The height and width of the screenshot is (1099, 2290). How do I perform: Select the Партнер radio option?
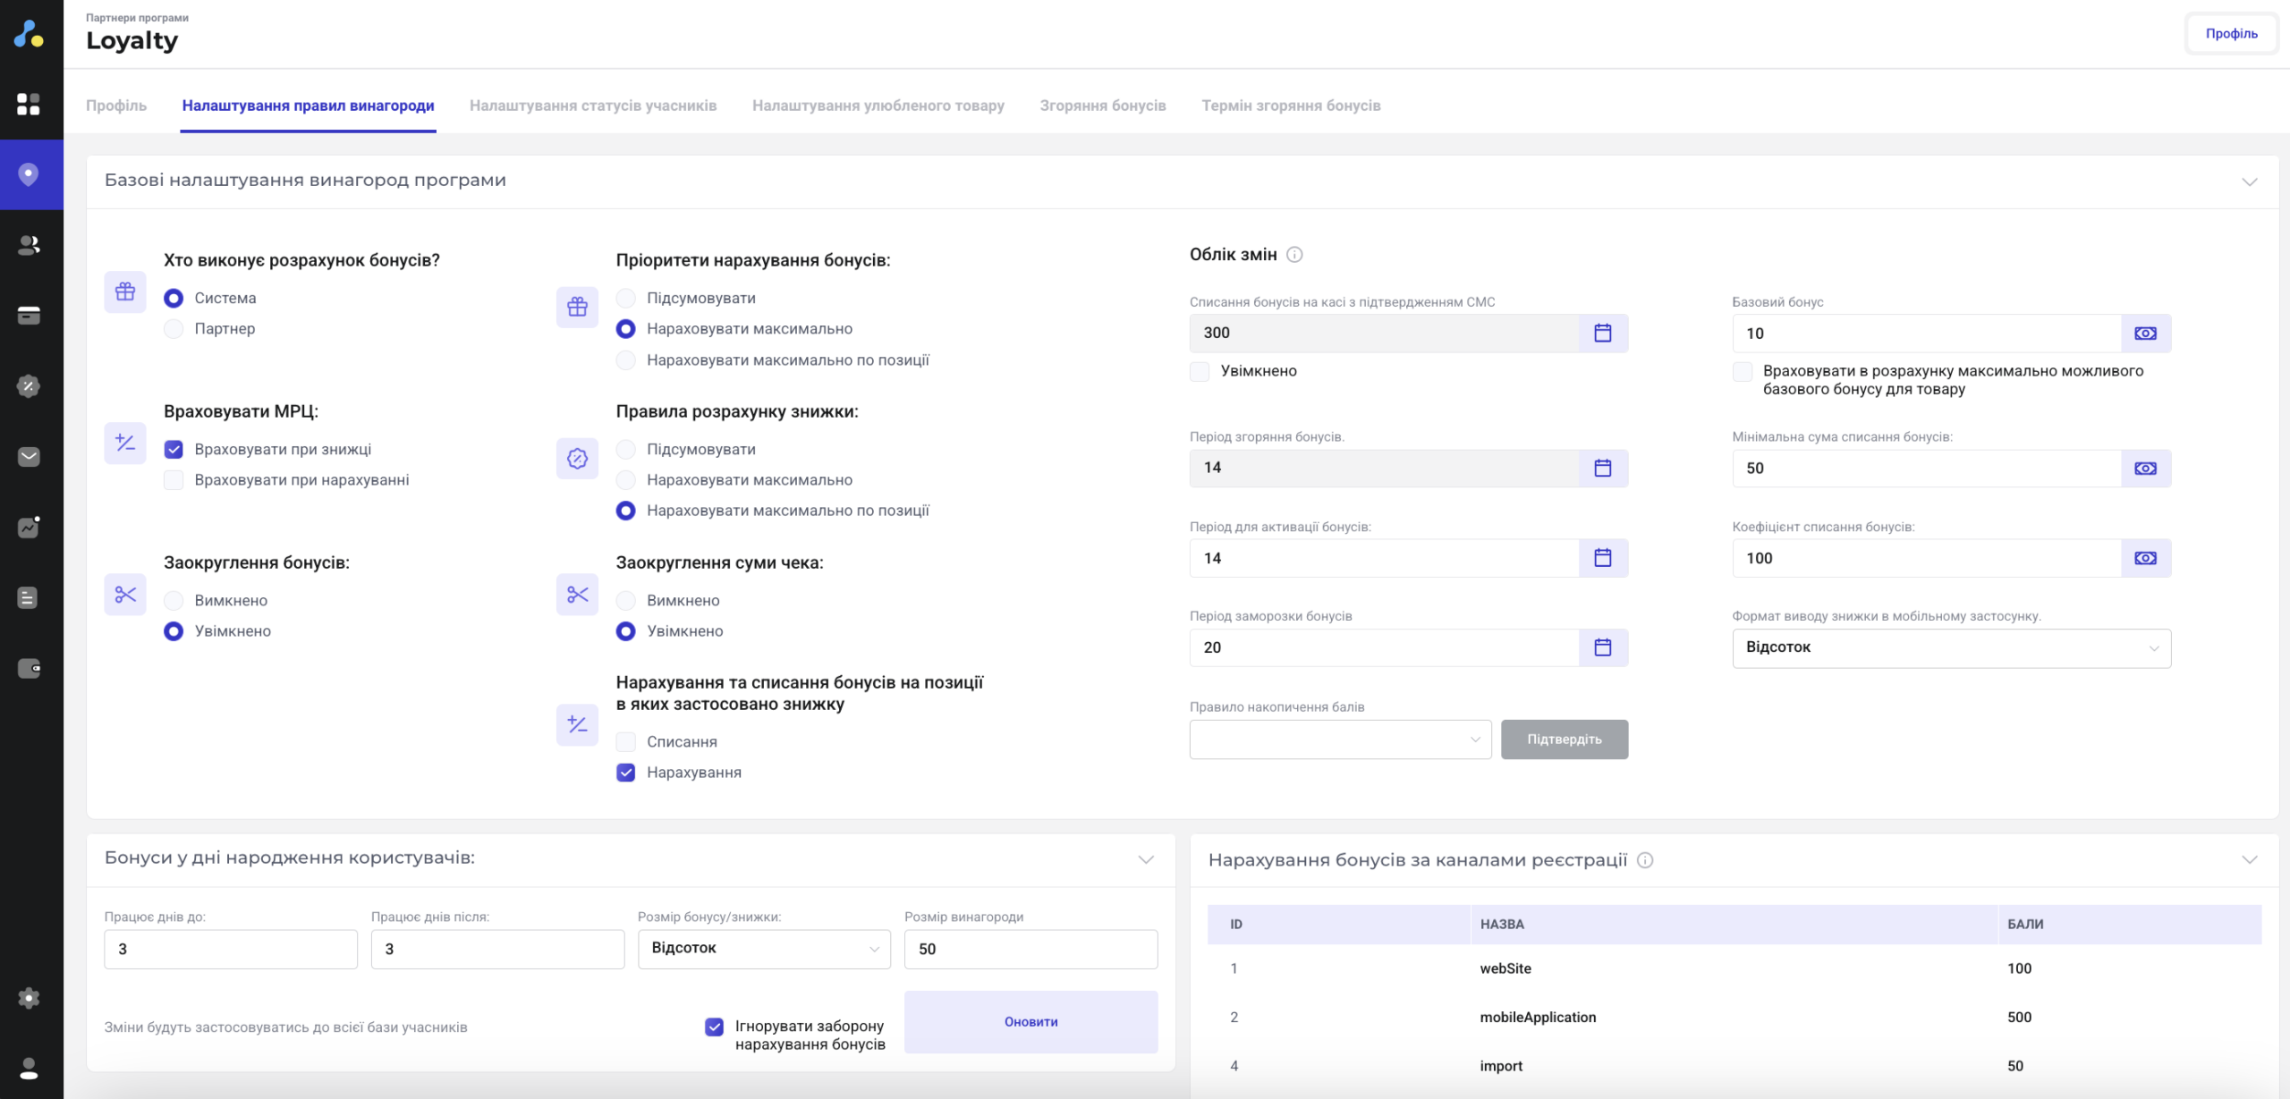(x=174, y=329)
